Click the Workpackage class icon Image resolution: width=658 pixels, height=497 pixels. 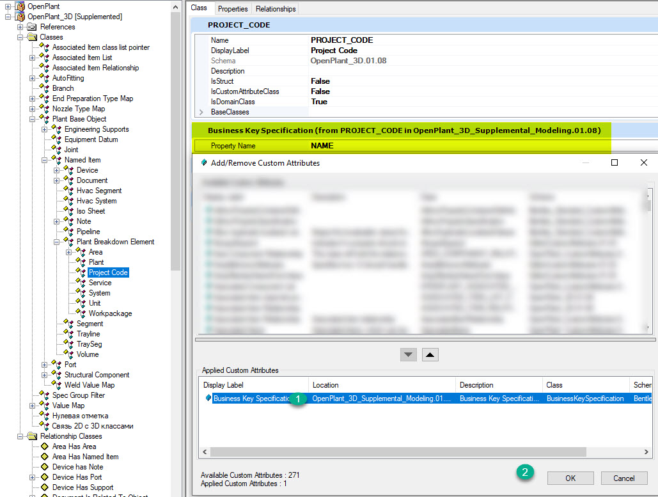(x=81, y=313)
